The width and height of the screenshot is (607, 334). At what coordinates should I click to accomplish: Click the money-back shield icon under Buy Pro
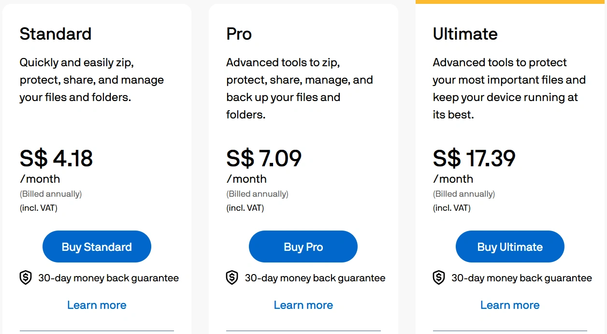point(232,278)
